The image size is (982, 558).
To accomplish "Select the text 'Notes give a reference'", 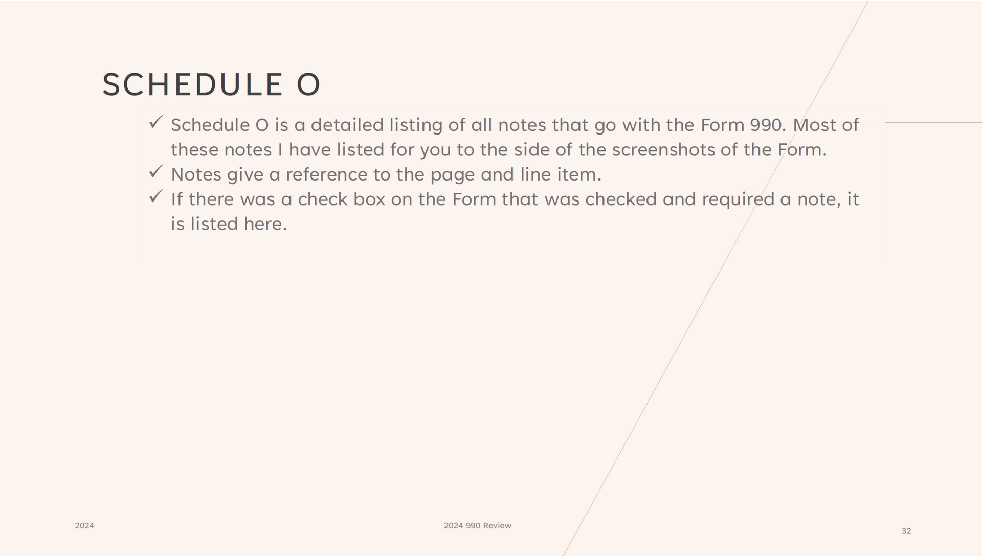I will click(x=270, y=175).
